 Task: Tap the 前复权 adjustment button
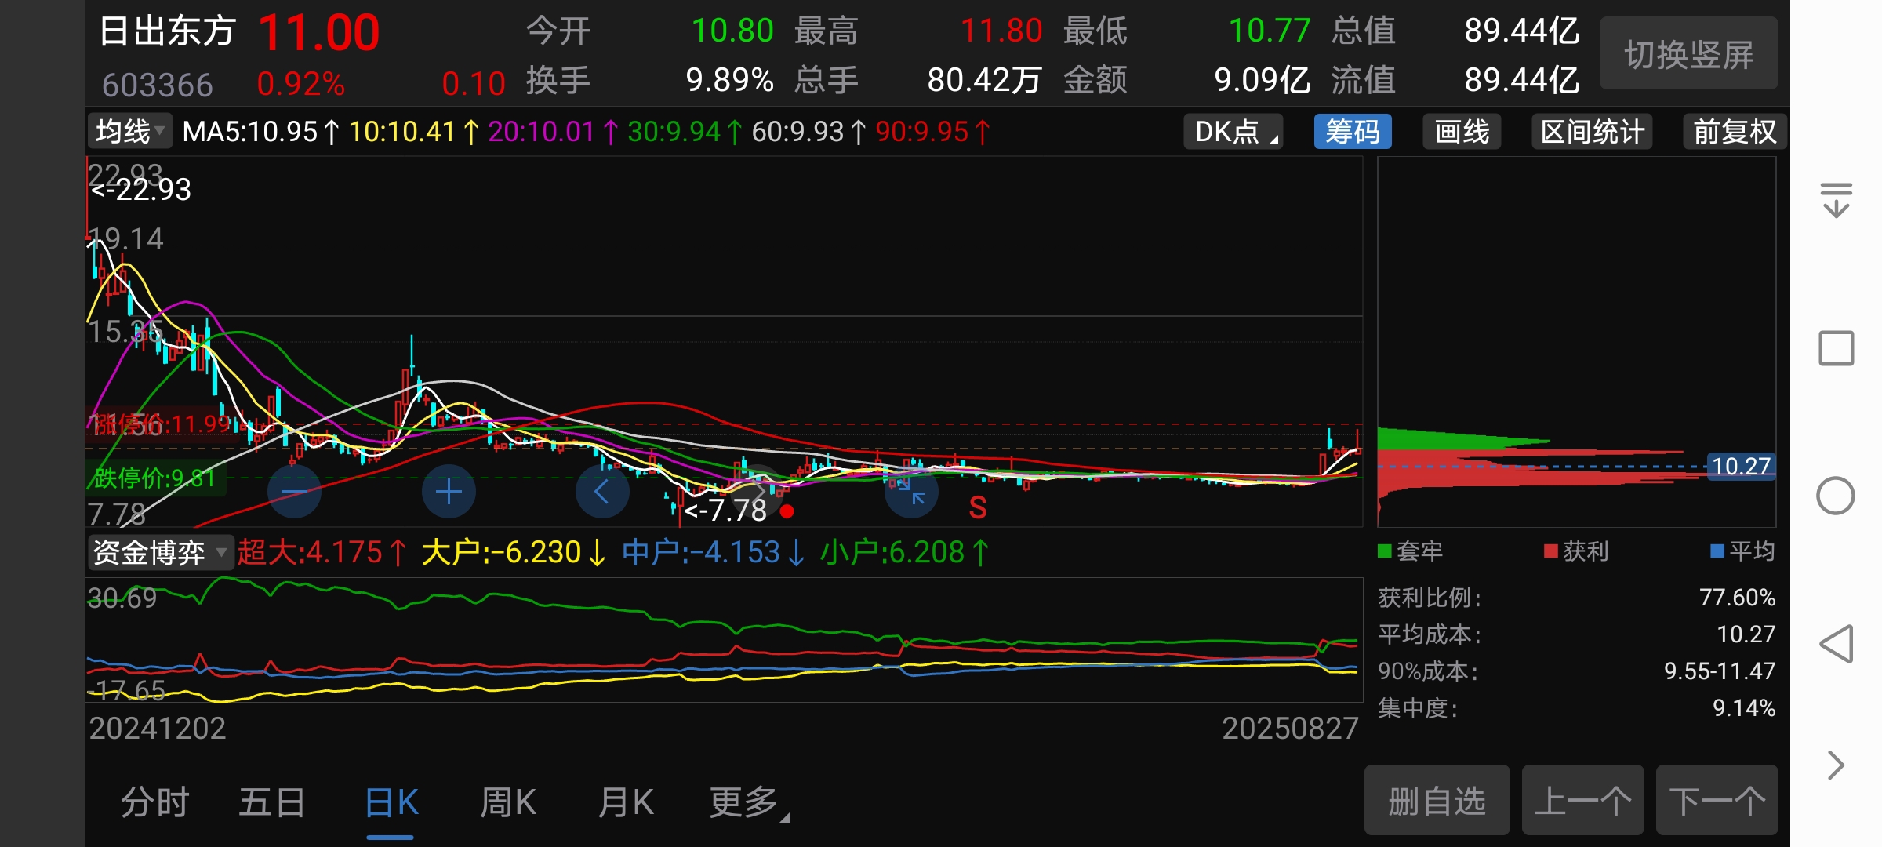1735,132
